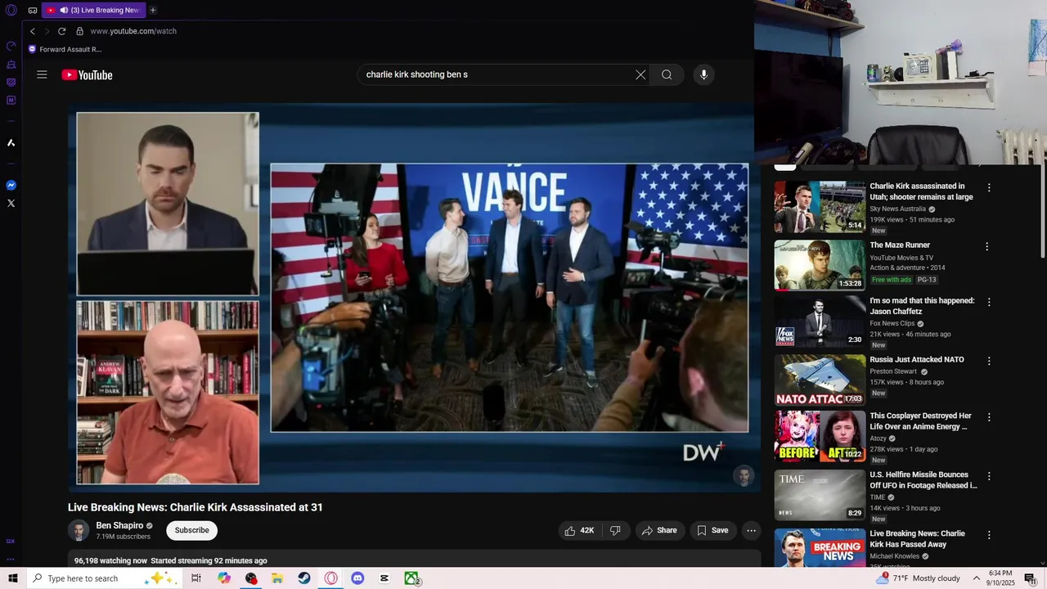Open Russia Just Attacked NATO thumbnail
1047x589 pixels.
point(820,380)
